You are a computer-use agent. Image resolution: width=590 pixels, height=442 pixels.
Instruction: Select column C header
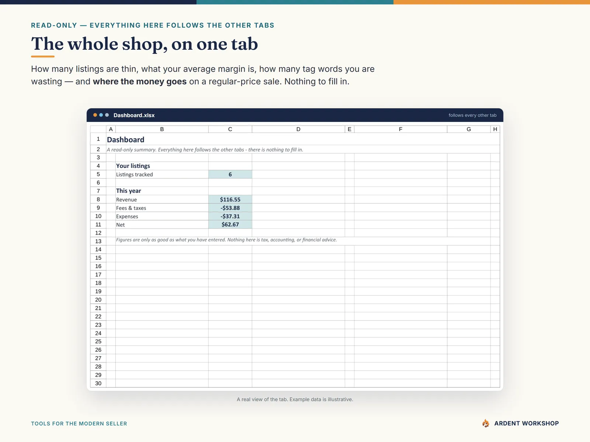pos(230,129)
